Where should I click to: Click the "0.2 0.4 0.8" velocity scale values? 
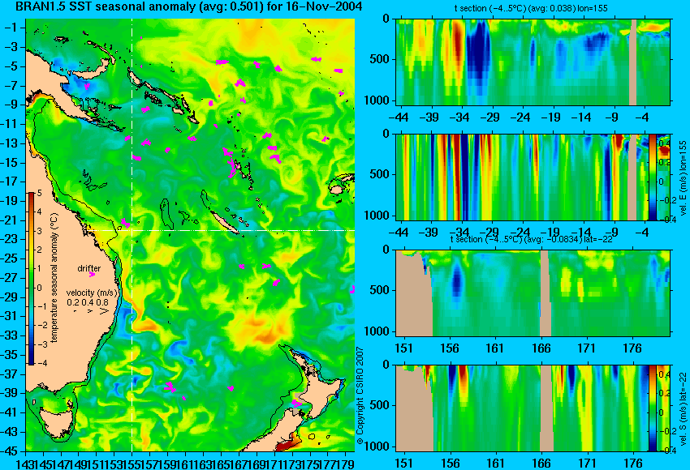(x=88, y=302)
